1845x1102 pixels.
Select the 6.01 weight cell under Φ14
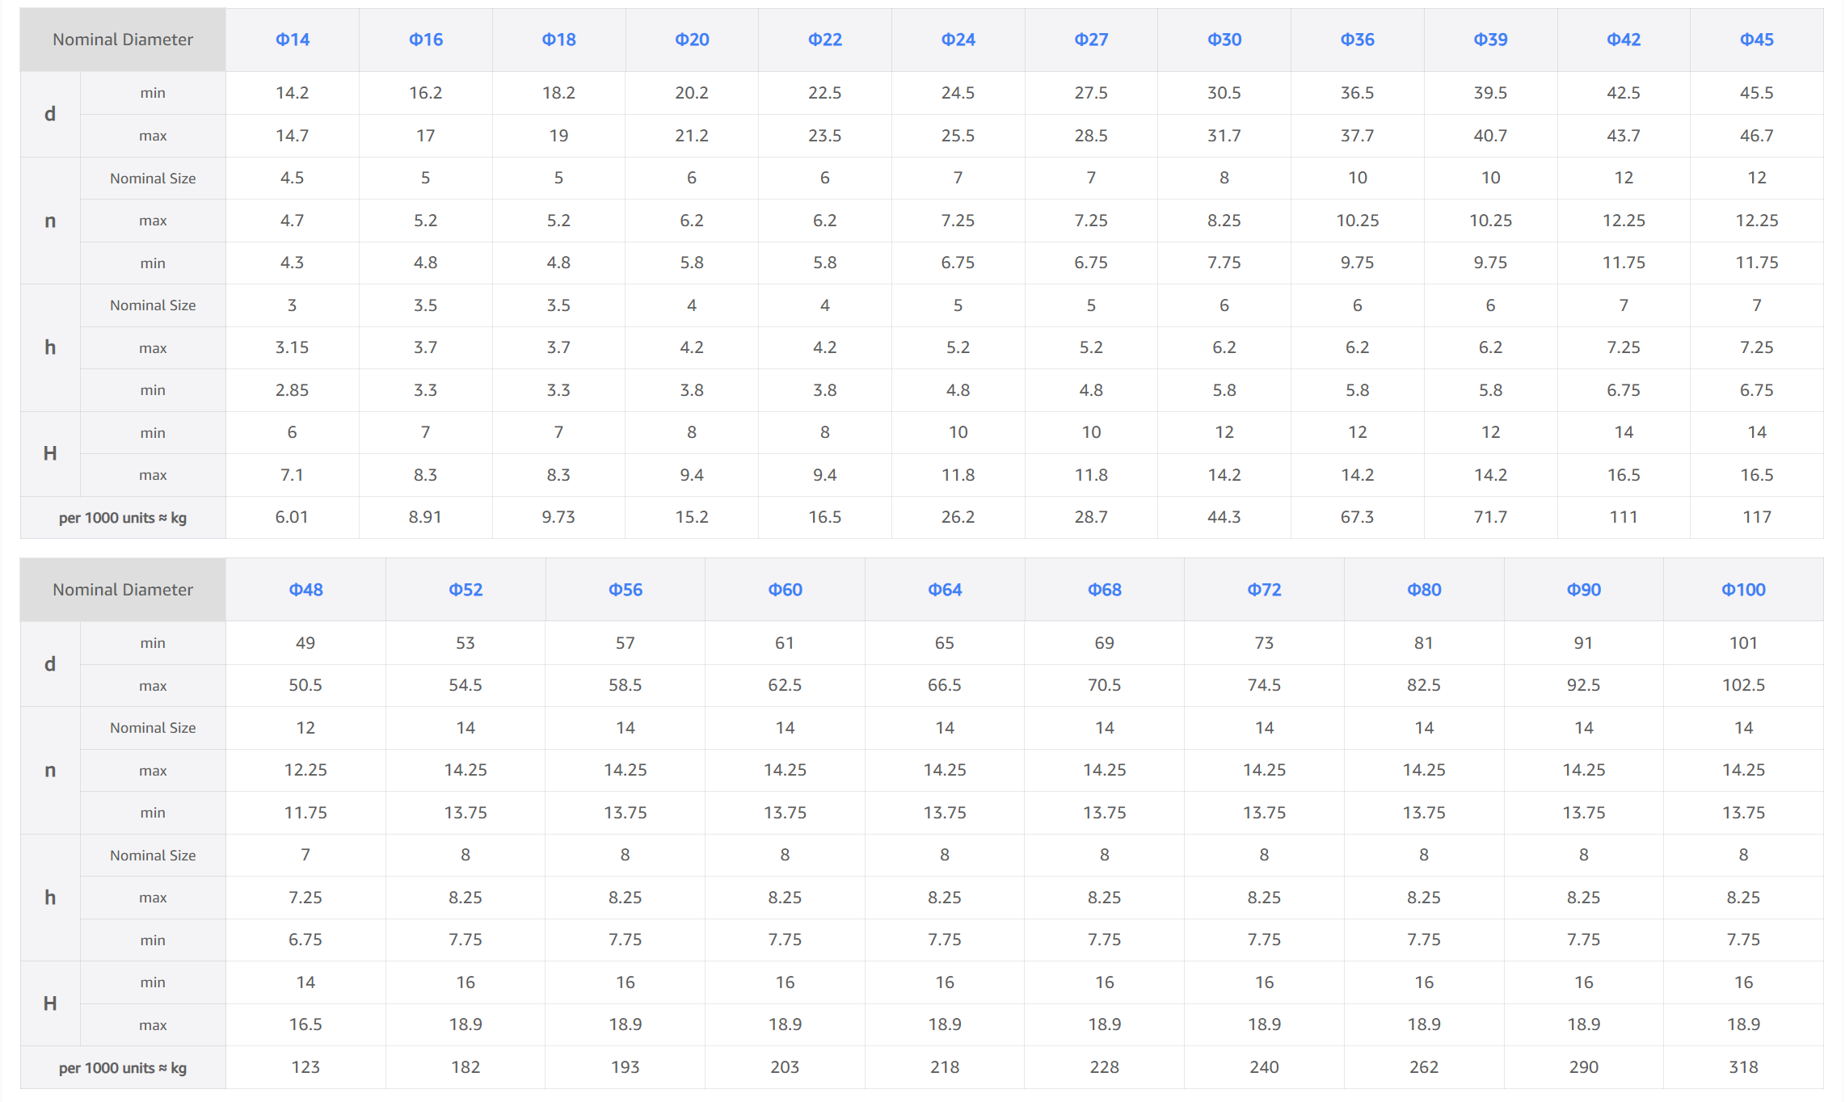(292, 517)
